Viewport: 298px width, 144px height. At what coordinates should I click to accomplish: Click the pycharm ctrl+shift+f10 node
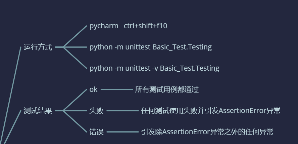point(128,26)
